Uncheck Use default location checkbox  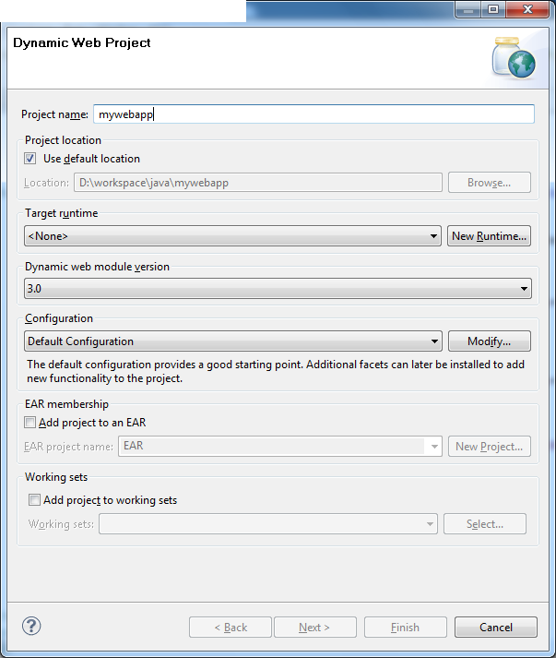click(x=30, y=159)
